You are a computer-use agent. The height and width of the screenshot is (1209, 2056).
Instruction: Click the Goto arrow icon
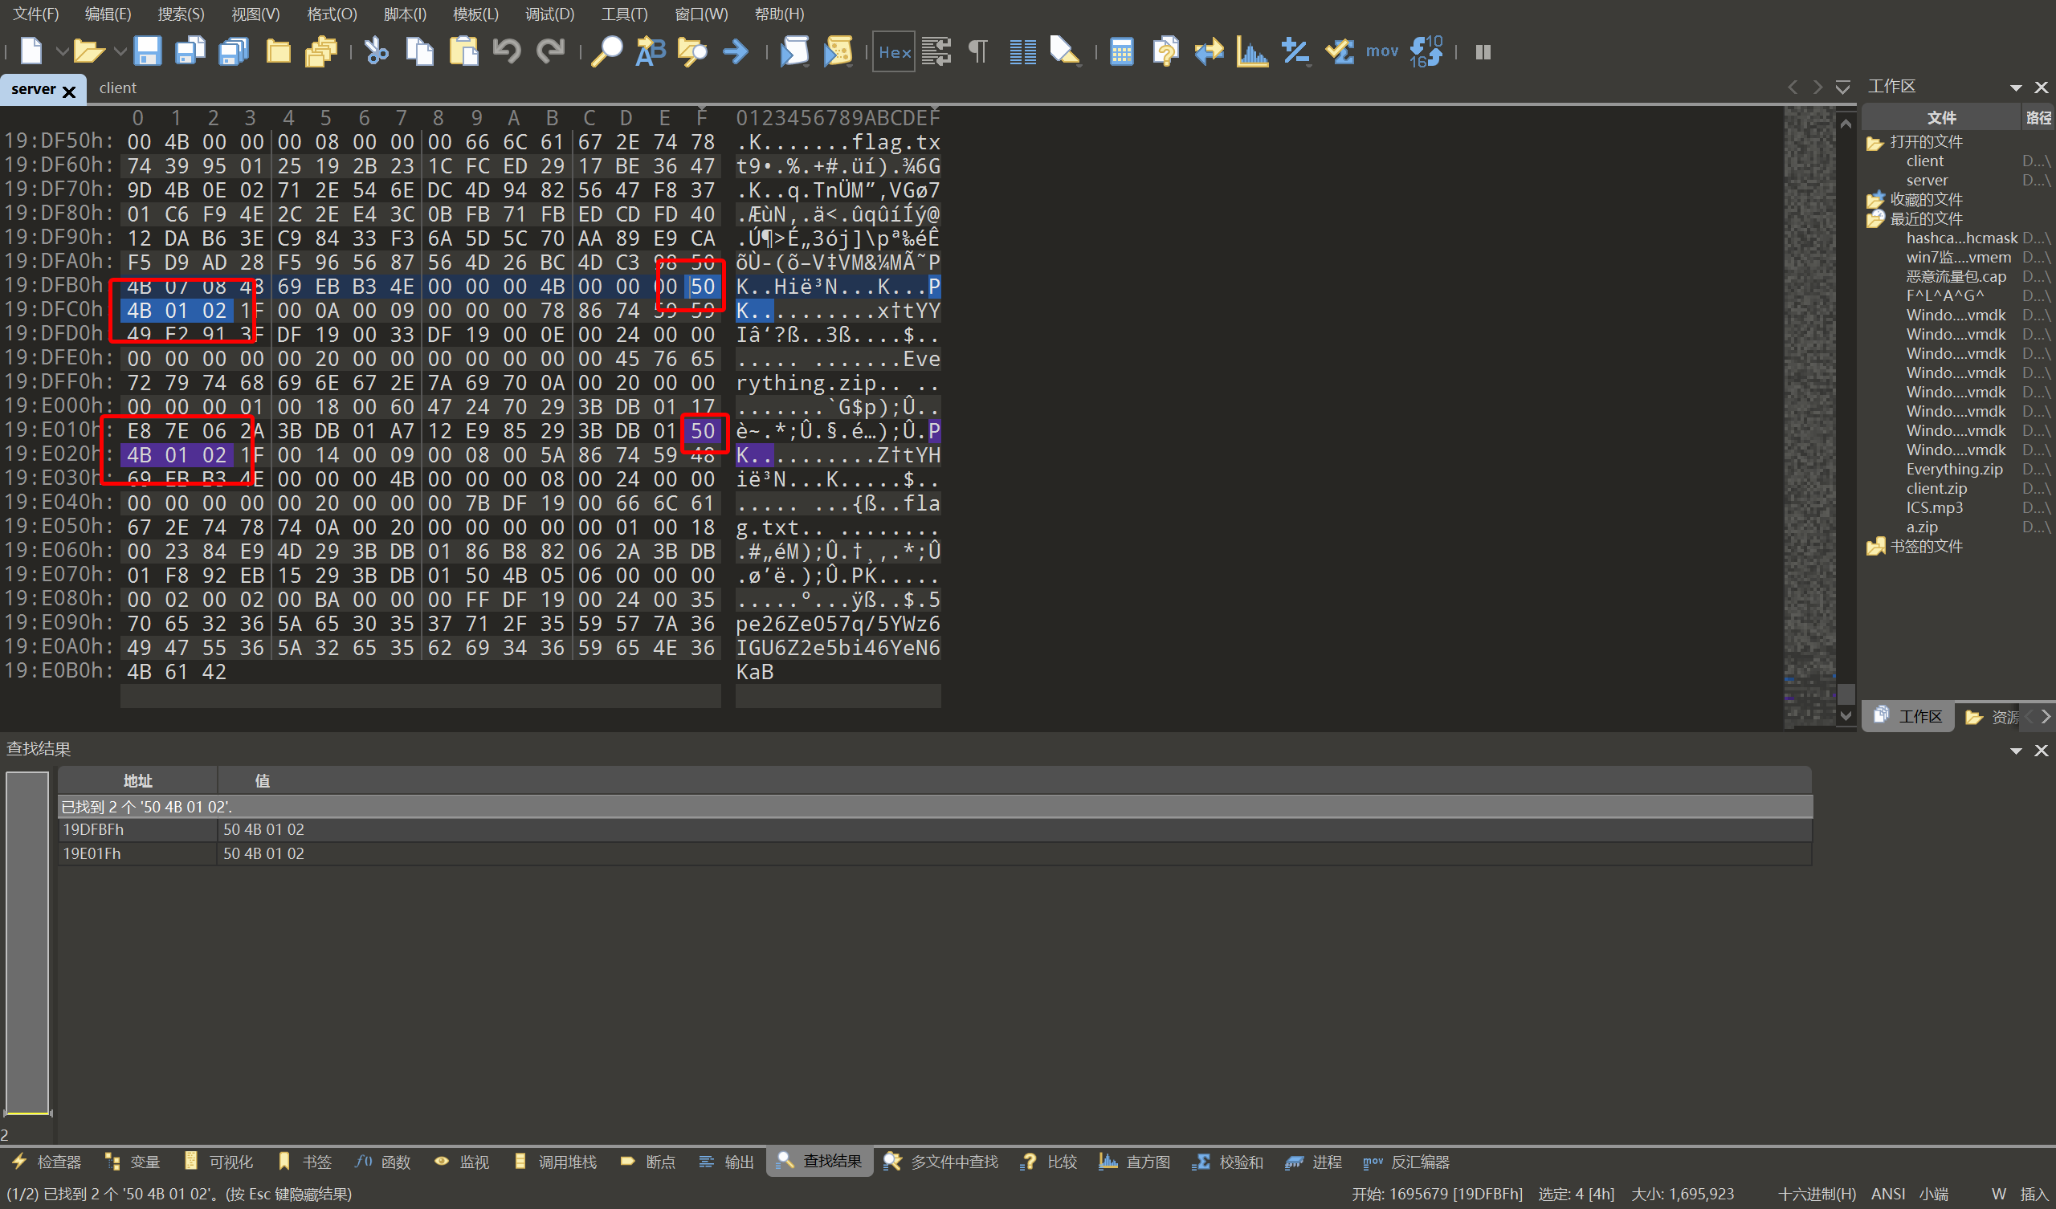pyautogui.click(x=736, y=51)
